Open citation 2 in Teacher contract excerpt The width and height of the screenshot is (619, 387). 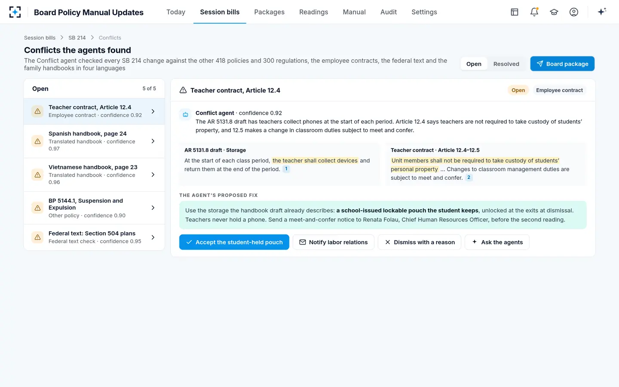(469, 178)
